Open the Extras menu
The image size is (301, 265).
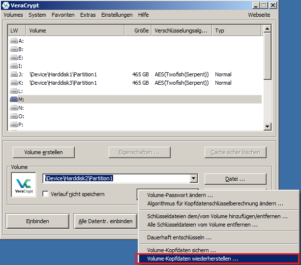[88, 15]
